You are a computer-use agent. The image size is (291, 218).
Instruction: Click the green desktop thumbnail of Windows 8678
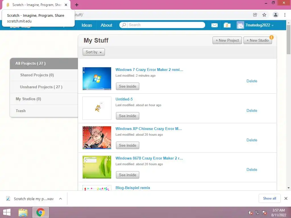[x=97, y=167]
